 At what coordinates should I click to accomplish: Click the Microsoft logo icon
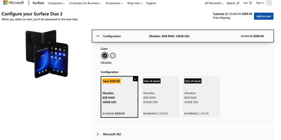click(6, 3)
